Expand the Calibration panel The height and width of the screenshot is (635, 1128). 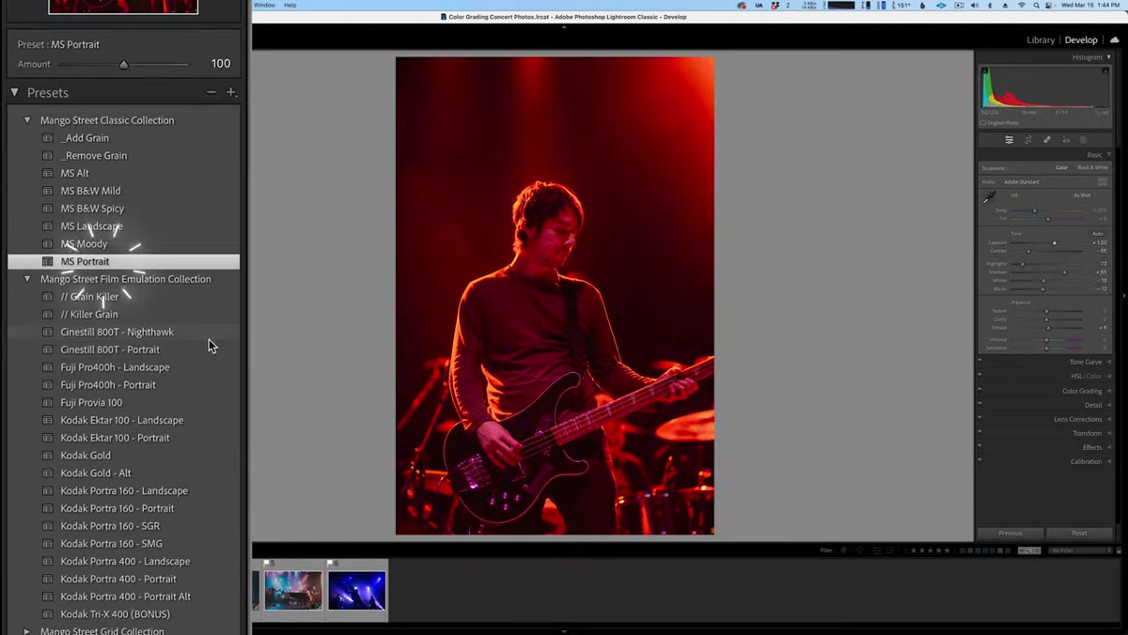pos(1108,461)
